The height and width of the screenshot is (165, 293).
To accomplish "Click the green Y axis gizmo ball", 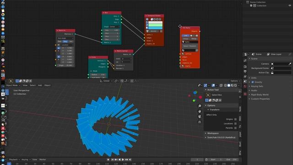I will point(194,101).
